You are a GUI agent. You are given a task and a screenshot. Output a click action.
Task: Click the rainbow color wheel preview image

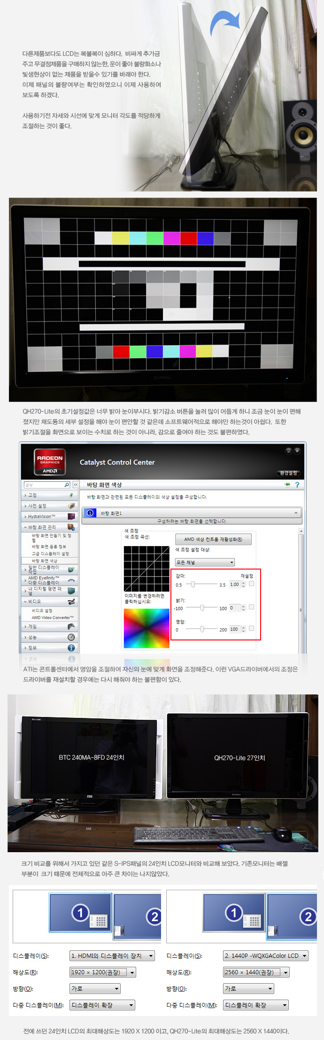[x=147, y=628]
